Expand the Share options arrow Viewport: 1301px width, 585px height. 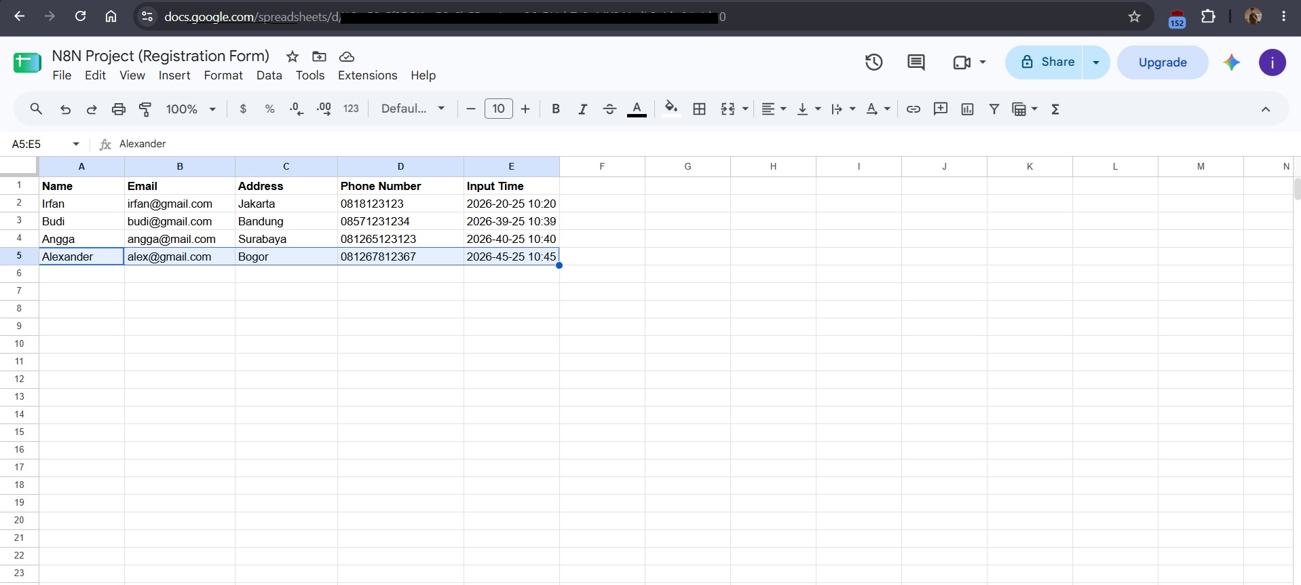click(1096, 62)
